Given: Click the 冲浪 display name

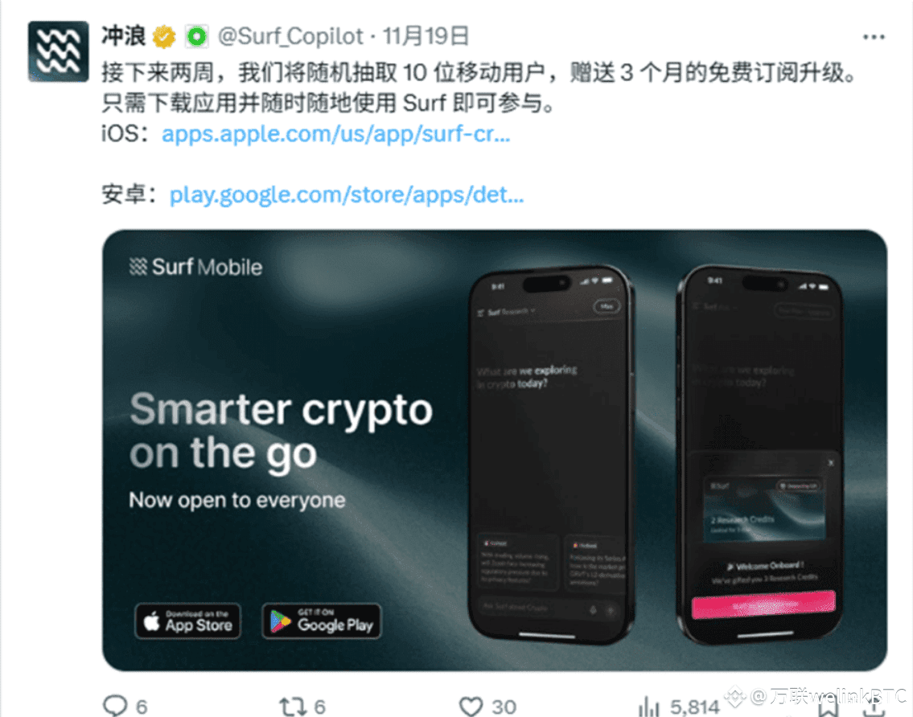Looking at the screenshot, I should (123, 36).
